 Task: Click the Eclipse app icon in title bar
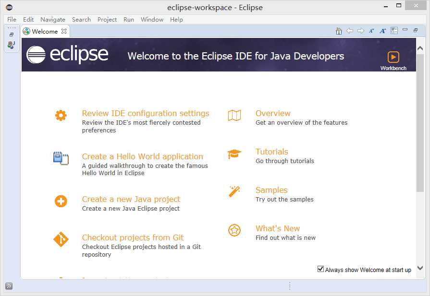(x=9, y=7)
